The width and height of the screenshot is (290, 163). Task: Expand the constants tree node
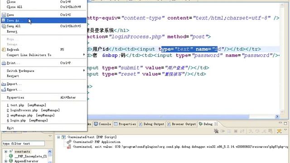pyautogui.click(x=6, y=152)
